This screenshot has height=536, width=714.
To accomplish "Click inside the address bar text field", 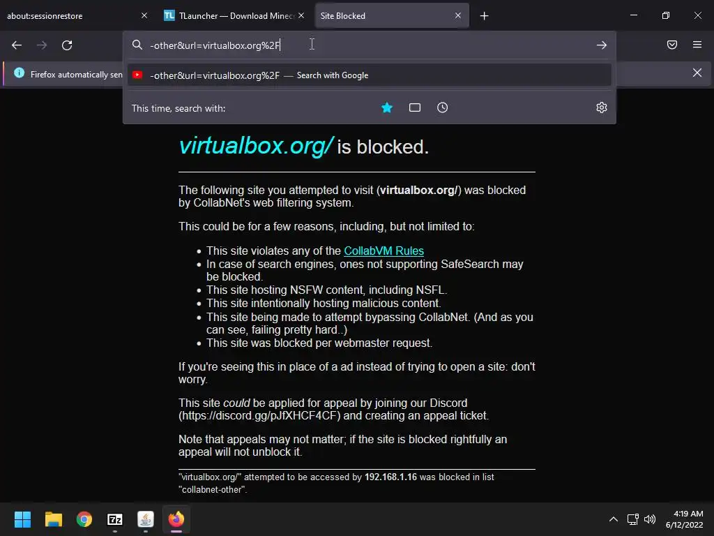I will coord(371,45).
